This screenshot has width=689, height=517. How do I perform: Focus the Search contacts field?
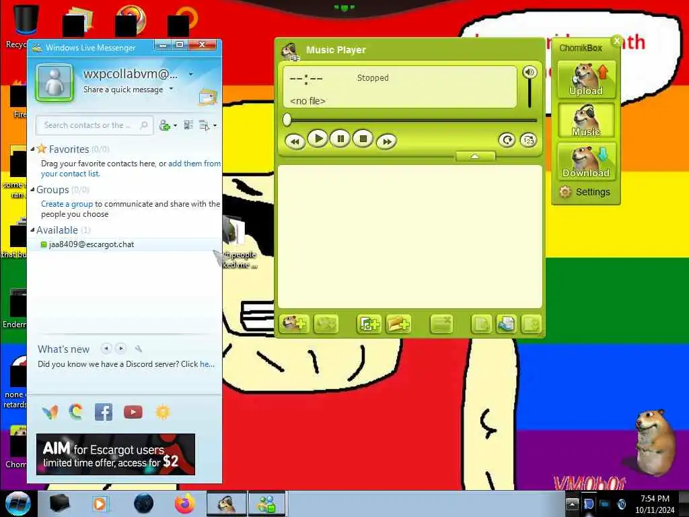[x=94, y=125]
